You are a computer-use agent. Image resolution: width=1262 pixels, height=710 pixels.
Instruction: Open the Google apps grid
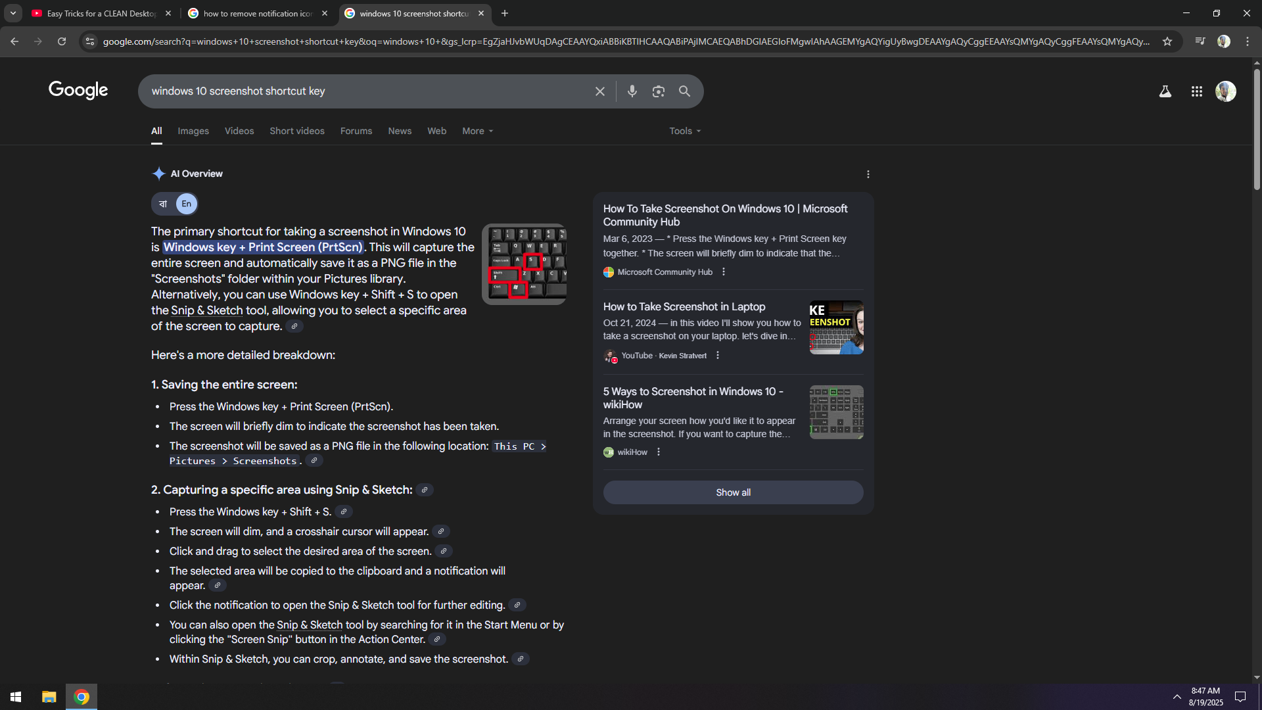pyautogui.click(x=1196, y=91)
